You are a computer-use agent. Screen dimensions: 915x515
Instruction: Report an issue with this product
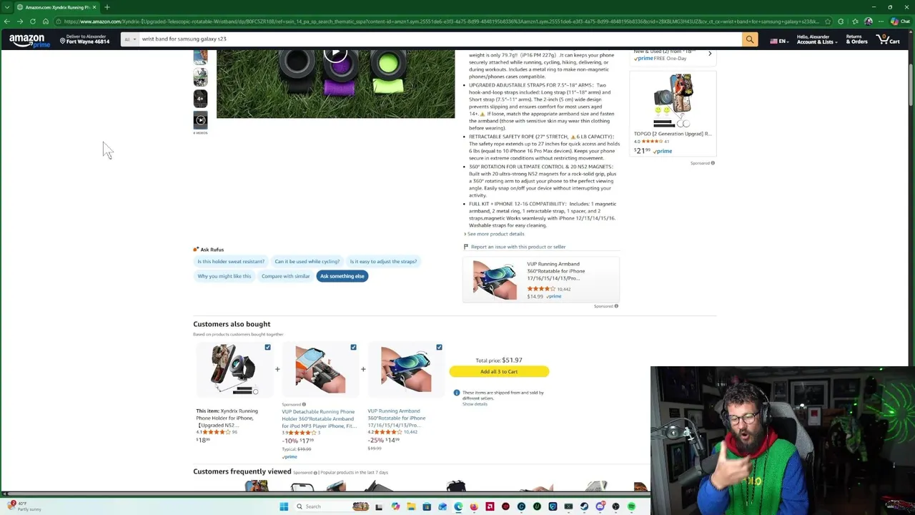click(x=518, y=247)
